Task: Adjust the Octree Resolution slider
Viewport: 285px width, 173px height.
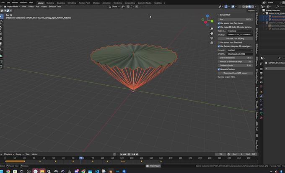Action: click(235, 58)
